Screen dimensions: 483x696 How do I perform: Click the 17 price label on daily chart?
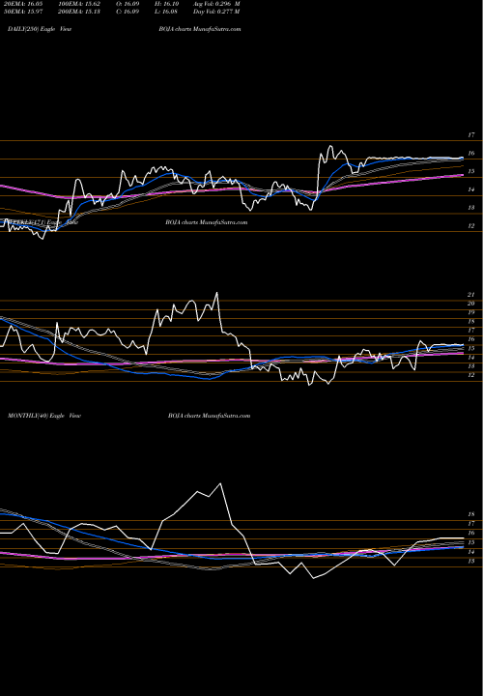tap(471, 135)
